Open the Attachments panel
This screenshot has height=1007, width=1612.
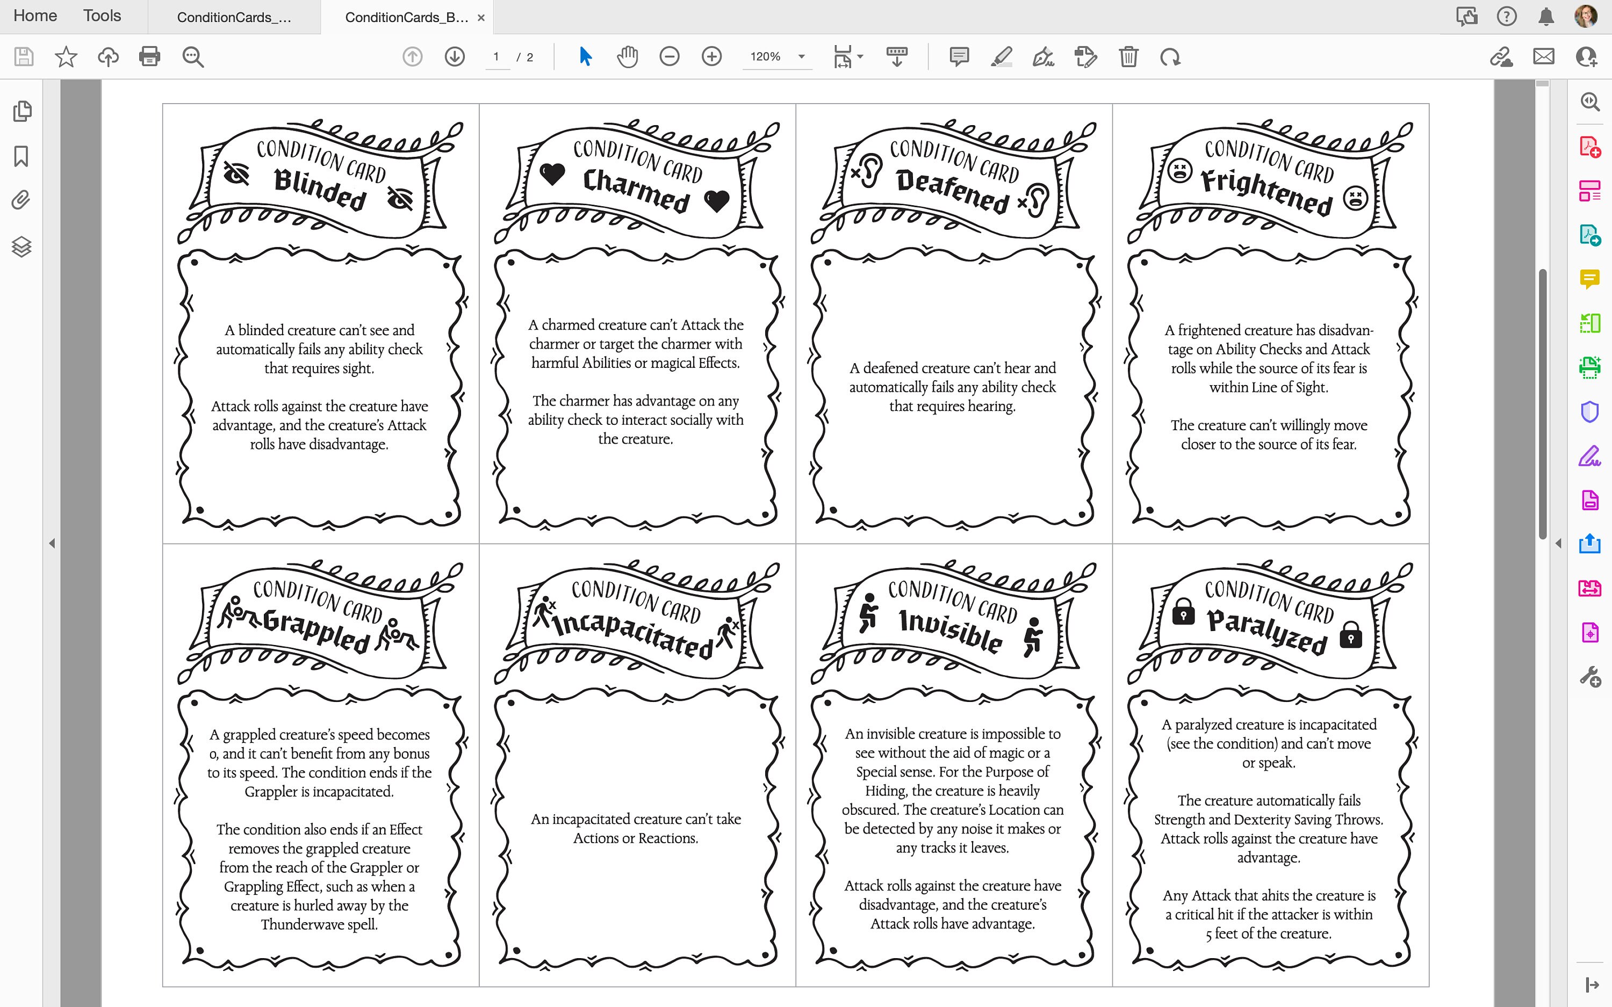(x=20, y=200)
